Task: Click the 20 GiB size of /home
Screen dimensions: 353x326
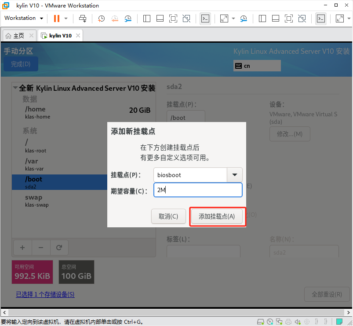Action: pos(140,110)
